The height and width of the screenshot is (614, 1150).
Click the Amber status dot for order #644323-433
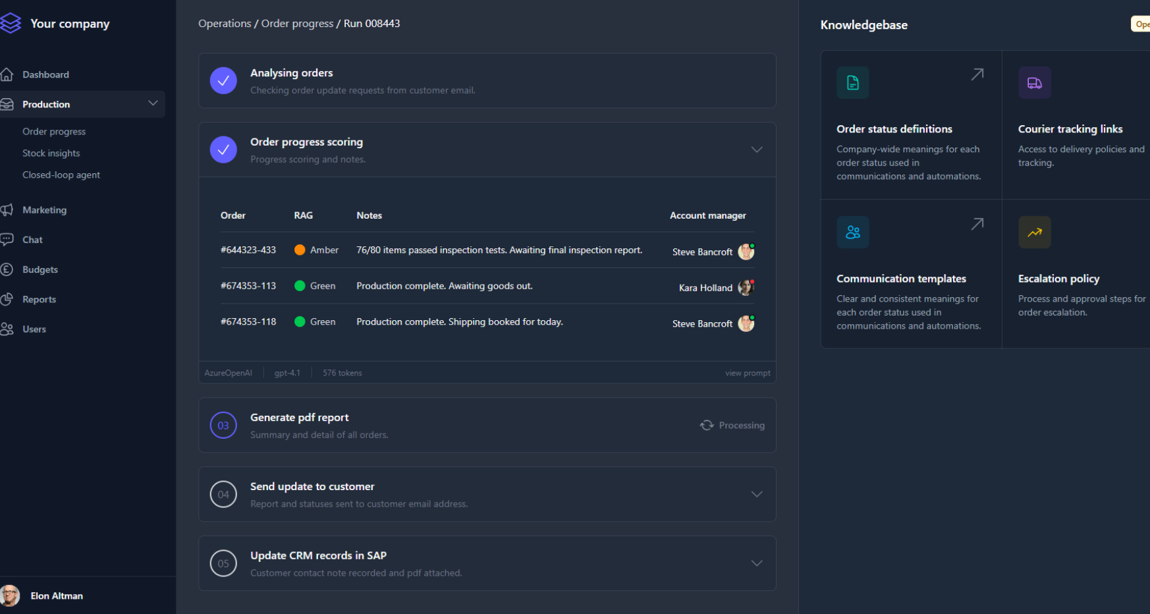pos(300,250)
